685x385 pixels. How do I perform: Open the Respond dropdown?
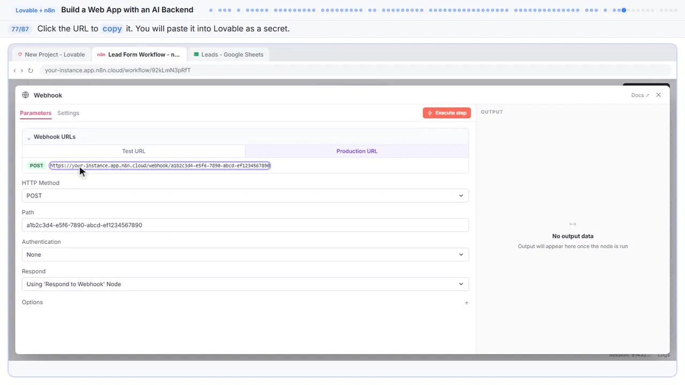(245, 284)
